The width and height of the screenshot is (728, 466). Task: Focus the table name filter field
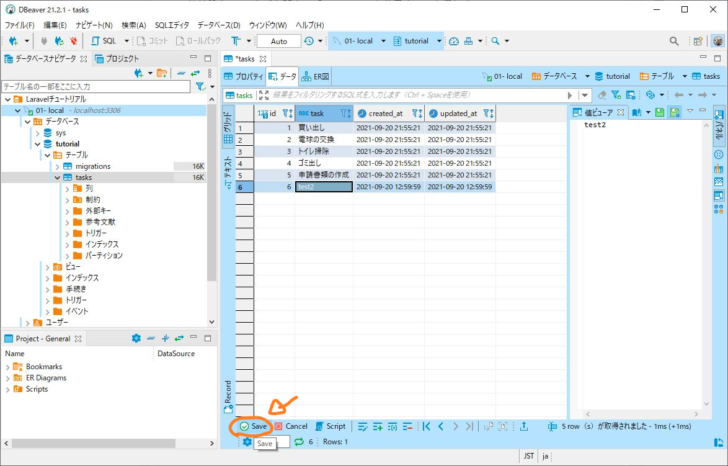96,86
